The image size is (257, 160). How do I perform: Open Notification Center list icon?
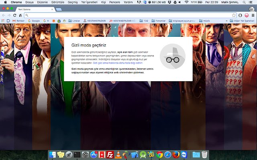(251, 2)
